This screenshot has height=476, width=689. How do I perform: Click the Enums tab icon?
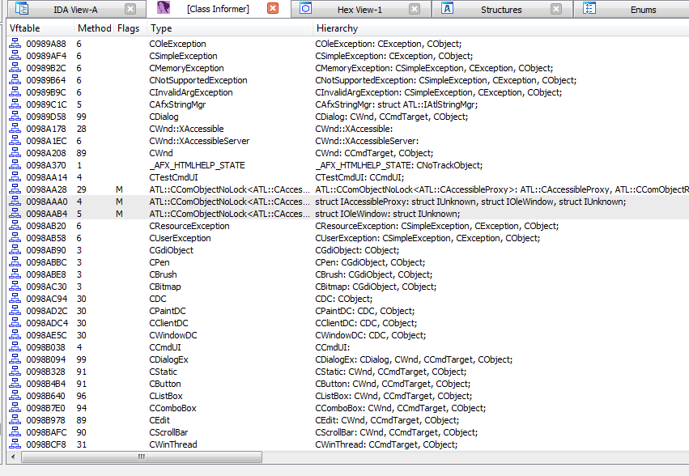(589, 9)
